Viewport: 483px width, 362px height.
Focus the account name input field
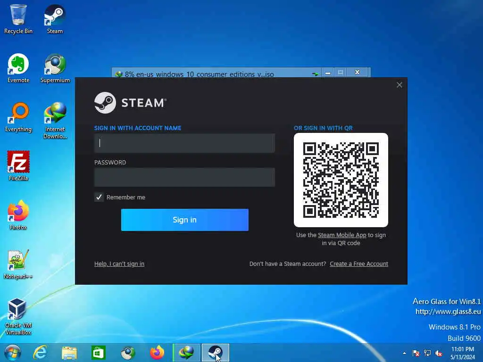184,143
